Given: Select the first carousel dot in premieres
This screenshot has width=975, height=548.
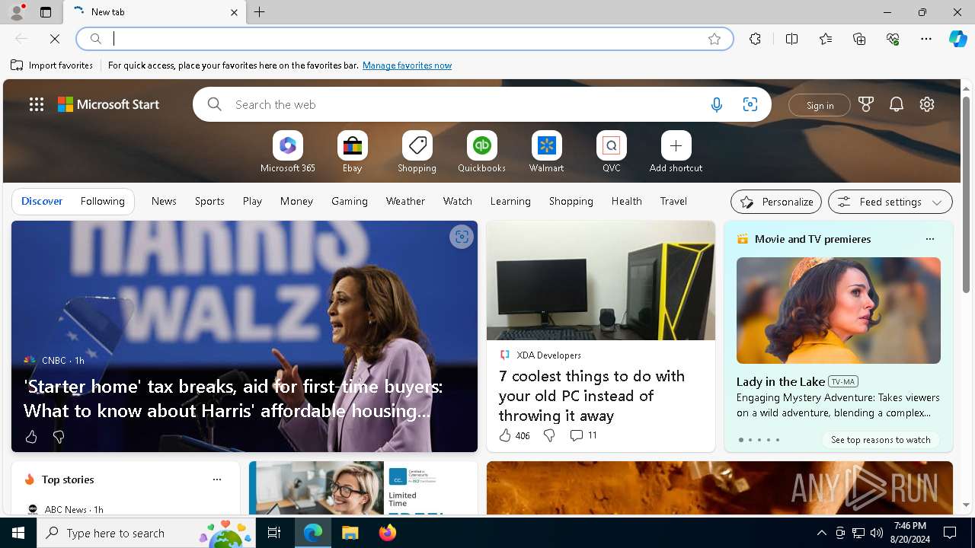Looking at the screenshot, I should (741, 440).
